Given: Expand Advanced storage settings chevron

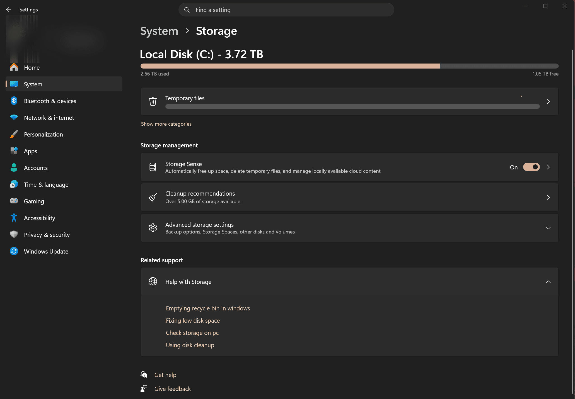Looking at the screenshot, I should tap(548, 228).
